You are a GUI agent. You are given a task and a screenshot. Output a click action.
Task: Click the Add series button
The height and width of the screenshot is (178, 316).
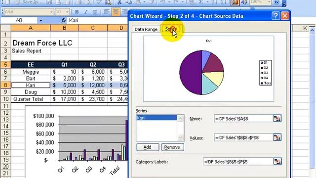point(148,147)
